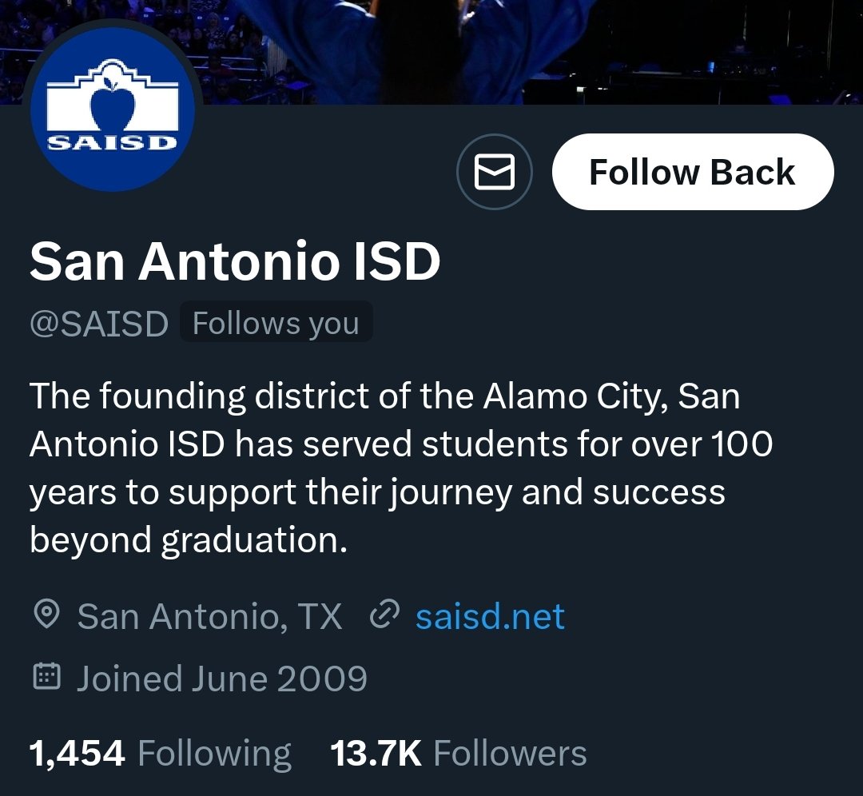Click the @SAISD handle

tap(99, 323)
